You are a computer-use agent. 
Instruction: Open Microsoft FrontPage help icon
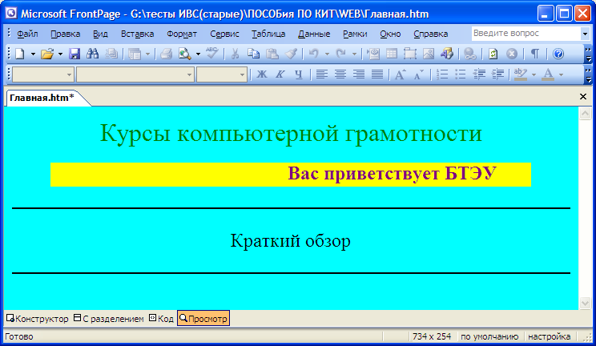click(558, 54)
